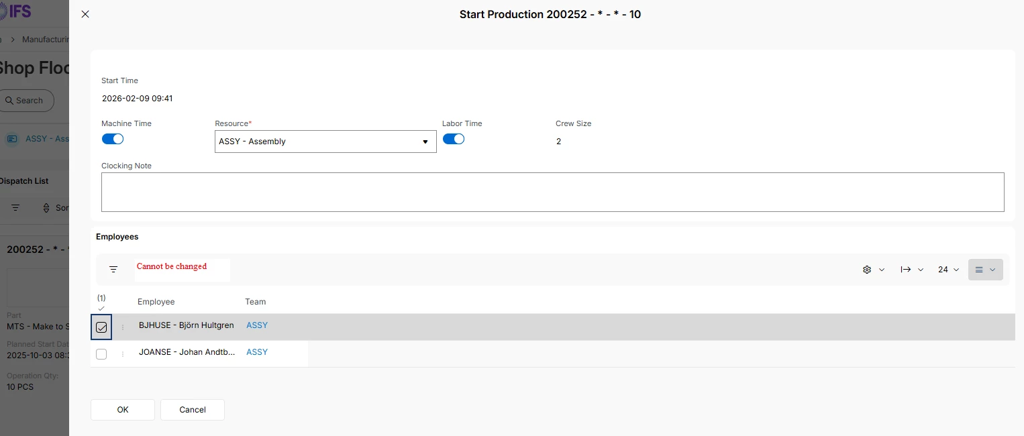Uncheck the BJHUSE - Björn Hultgren checkbox

[x=101, y=327]
